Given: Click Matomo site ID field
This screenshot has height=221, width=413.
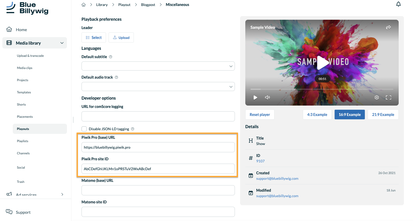Looking at the screenshot, I should point(158,212).
